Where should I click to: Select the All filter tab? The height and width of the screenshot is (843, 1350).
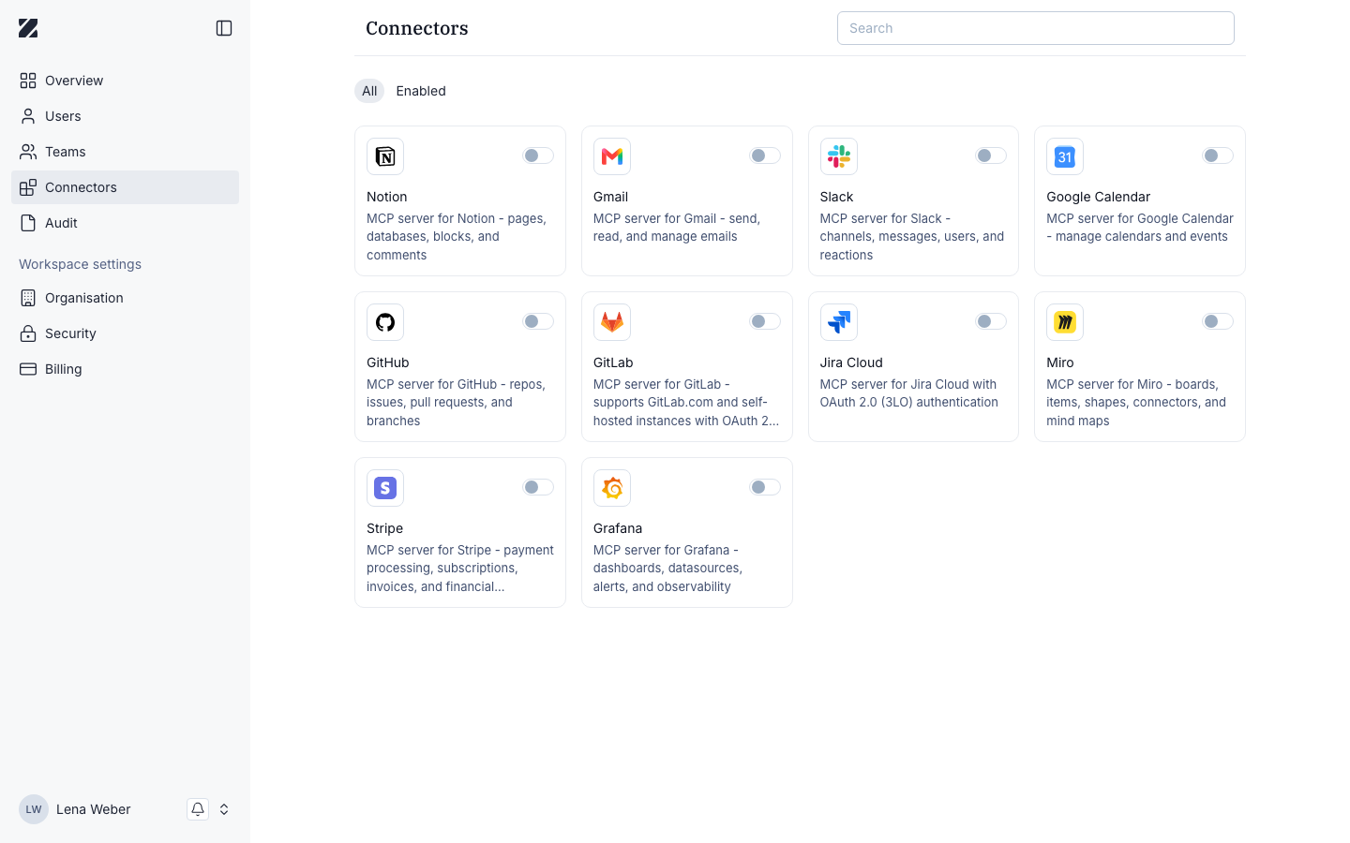tap(369, 91)
